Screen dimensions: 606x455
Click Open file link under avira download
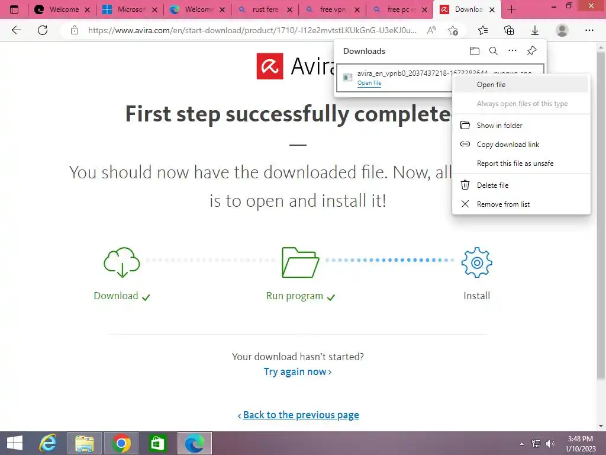click(369, 83)
